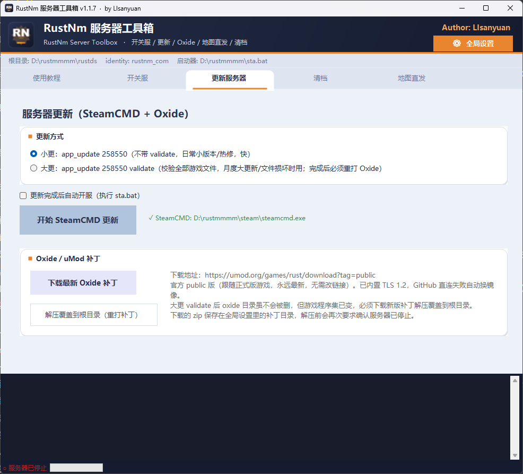Click the log panel scrollbar down arrow

tap(515, 455)
